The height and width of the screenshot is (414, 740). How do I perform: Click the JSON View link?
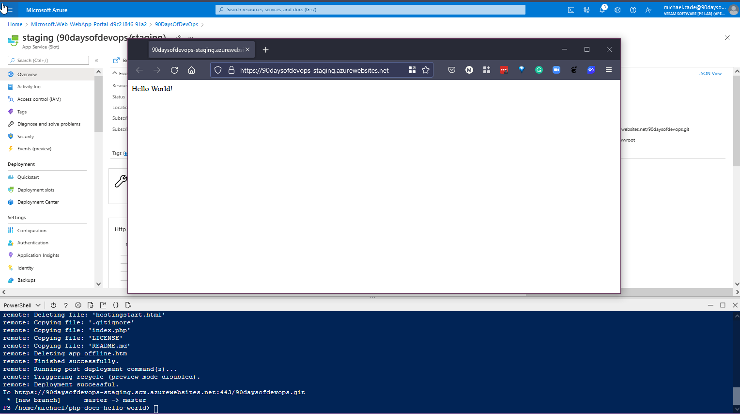point(709,74)
